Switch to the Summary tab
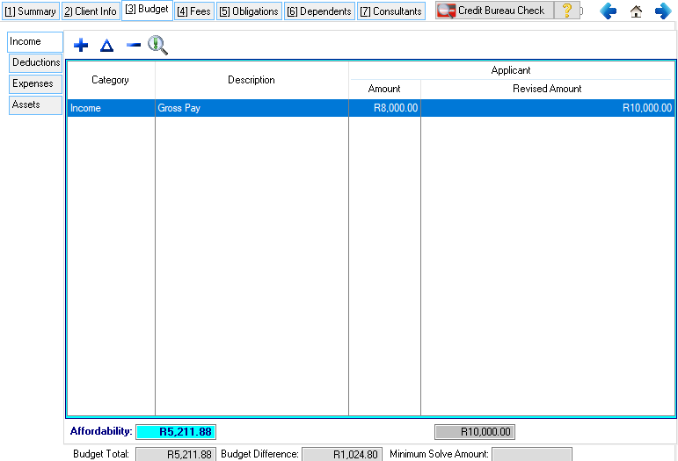Screen dimensions: 678x461 click(30, 11)
